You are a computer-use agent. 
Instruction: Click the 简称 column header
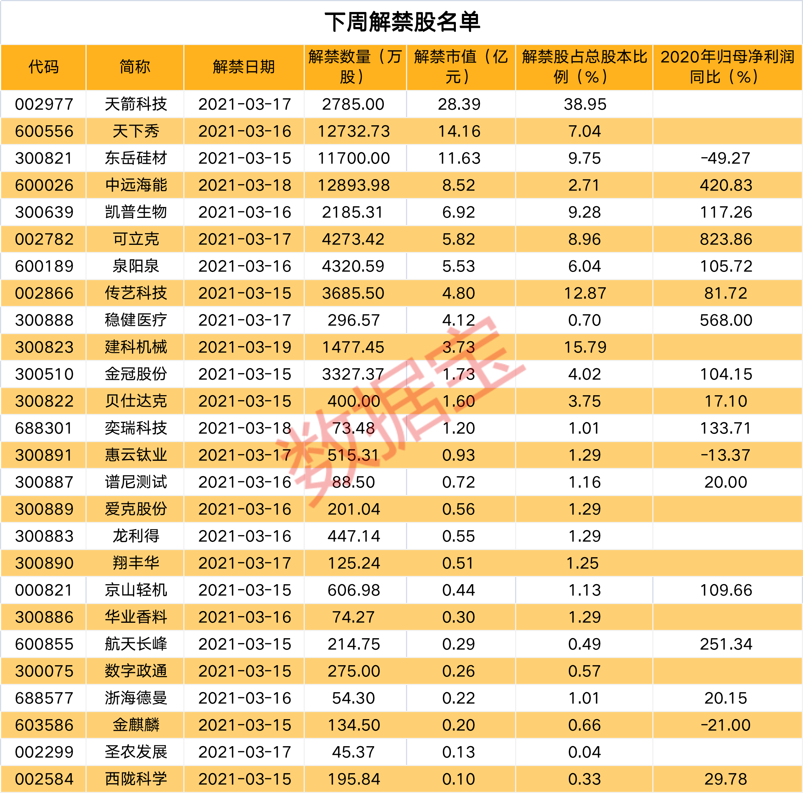click(x=135, y=67)
